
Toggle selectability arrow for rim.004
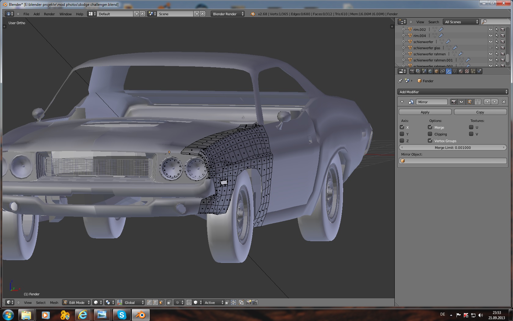click(497, 35)
